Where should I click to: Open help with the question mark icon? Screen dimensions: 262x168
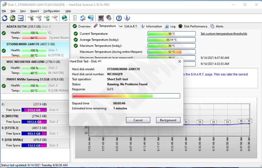(119, 18)
